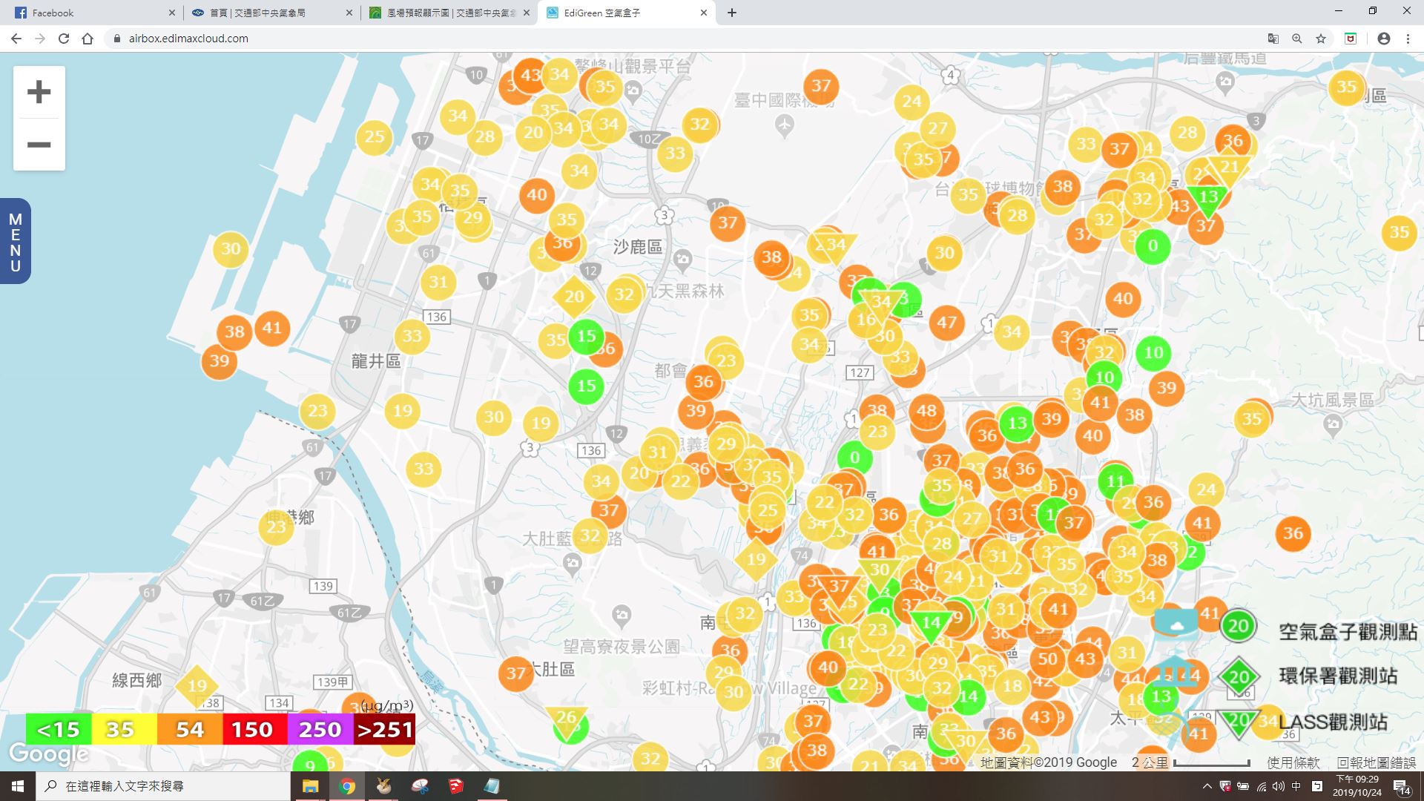Screen dimensions: 1424x801
Task: Go forward to the next page
Action: pyautogui.click(x=40, y=39)
